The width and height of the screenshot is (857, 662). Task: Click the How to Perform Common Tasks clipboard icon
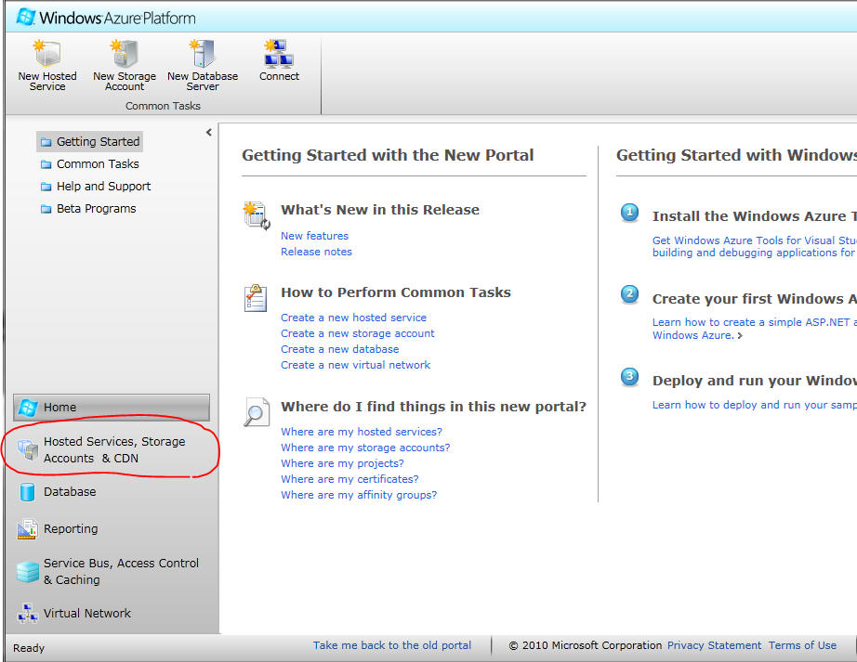coord(256,297)
